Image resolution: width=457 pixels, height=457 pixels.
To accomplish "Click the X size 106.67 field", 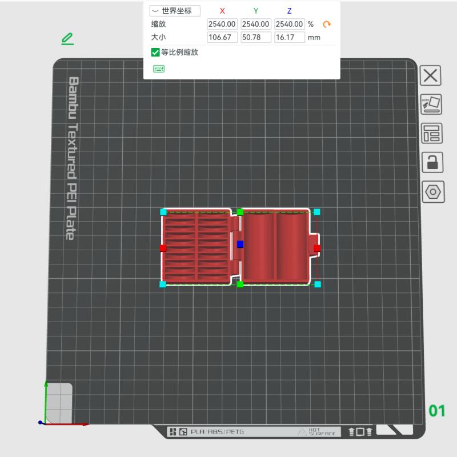I will [222, 37].
